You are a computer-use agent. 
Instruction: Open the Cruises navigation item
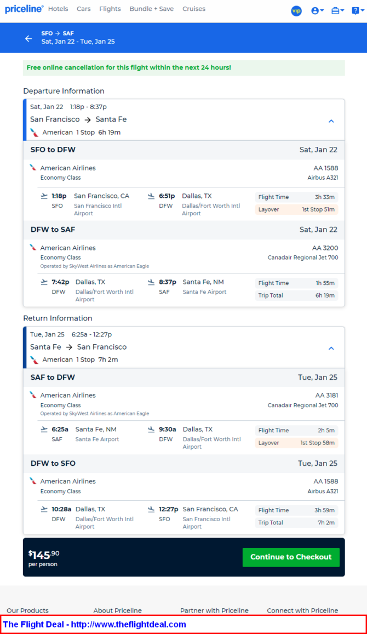point(194,9)
